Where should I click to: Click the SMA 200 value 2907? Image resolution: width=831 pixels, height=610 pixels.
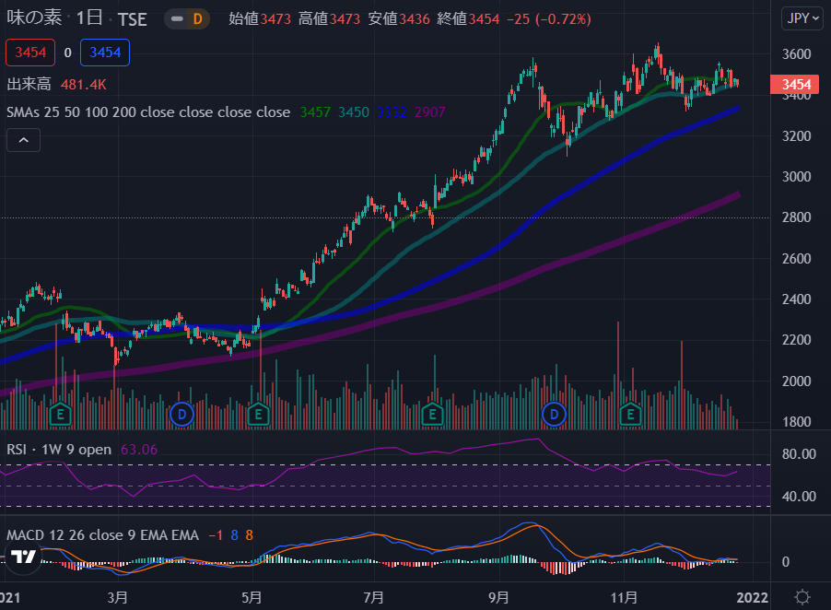pyautogui.click(x=430, y=112)
